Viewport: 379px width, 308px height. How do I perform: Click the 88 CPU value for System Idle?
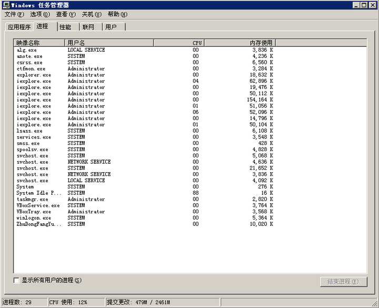195,193
